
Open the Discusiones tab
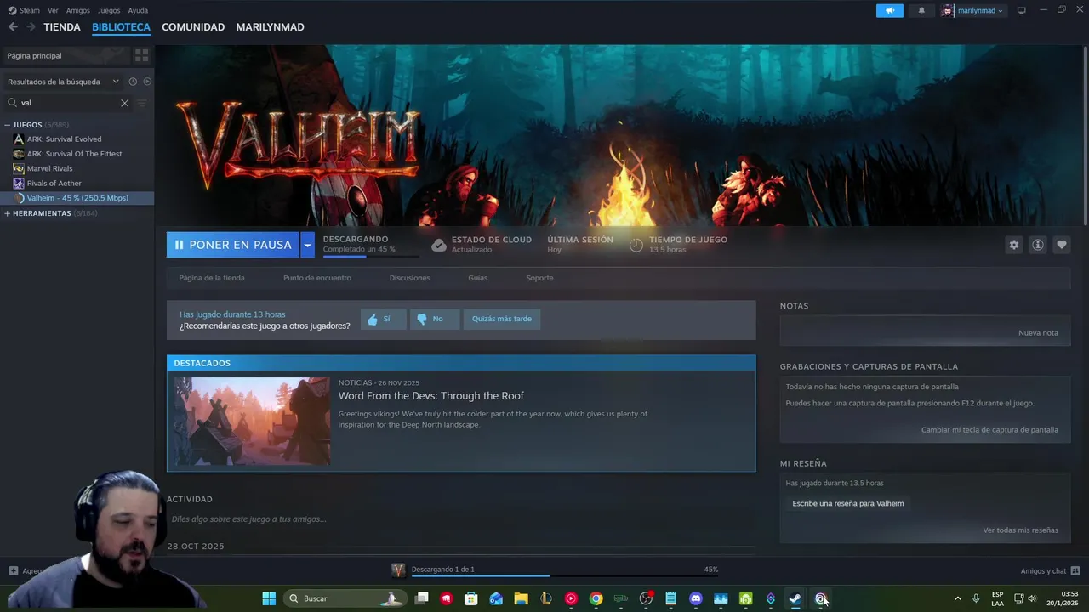click(410, 278)
